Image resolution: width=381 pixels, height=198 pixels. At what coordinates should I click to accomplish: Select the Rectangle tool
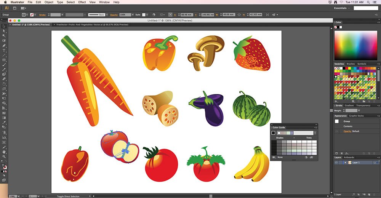tap(4, 60)
